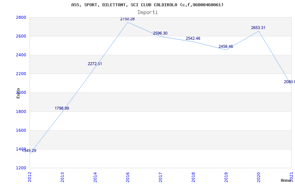Click the 1200 y-axis tick label
Viewport: 295px width, 184px height.
(x=20, y=168)
